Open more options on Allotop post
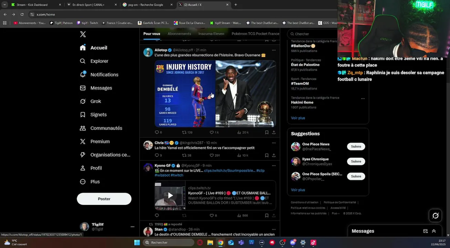The image size is (450, 248). [x=274, y=50]
